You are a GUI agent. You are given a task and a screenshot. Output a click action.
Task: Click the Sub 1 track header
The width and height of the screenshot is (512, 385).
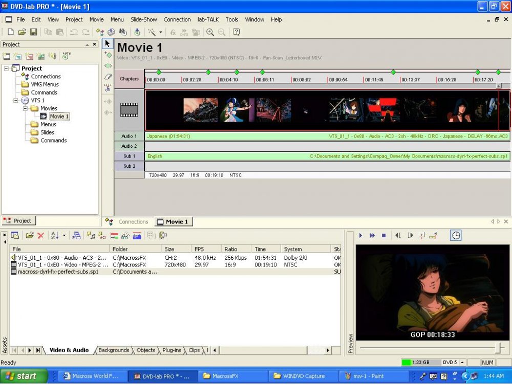click(130, 156)
